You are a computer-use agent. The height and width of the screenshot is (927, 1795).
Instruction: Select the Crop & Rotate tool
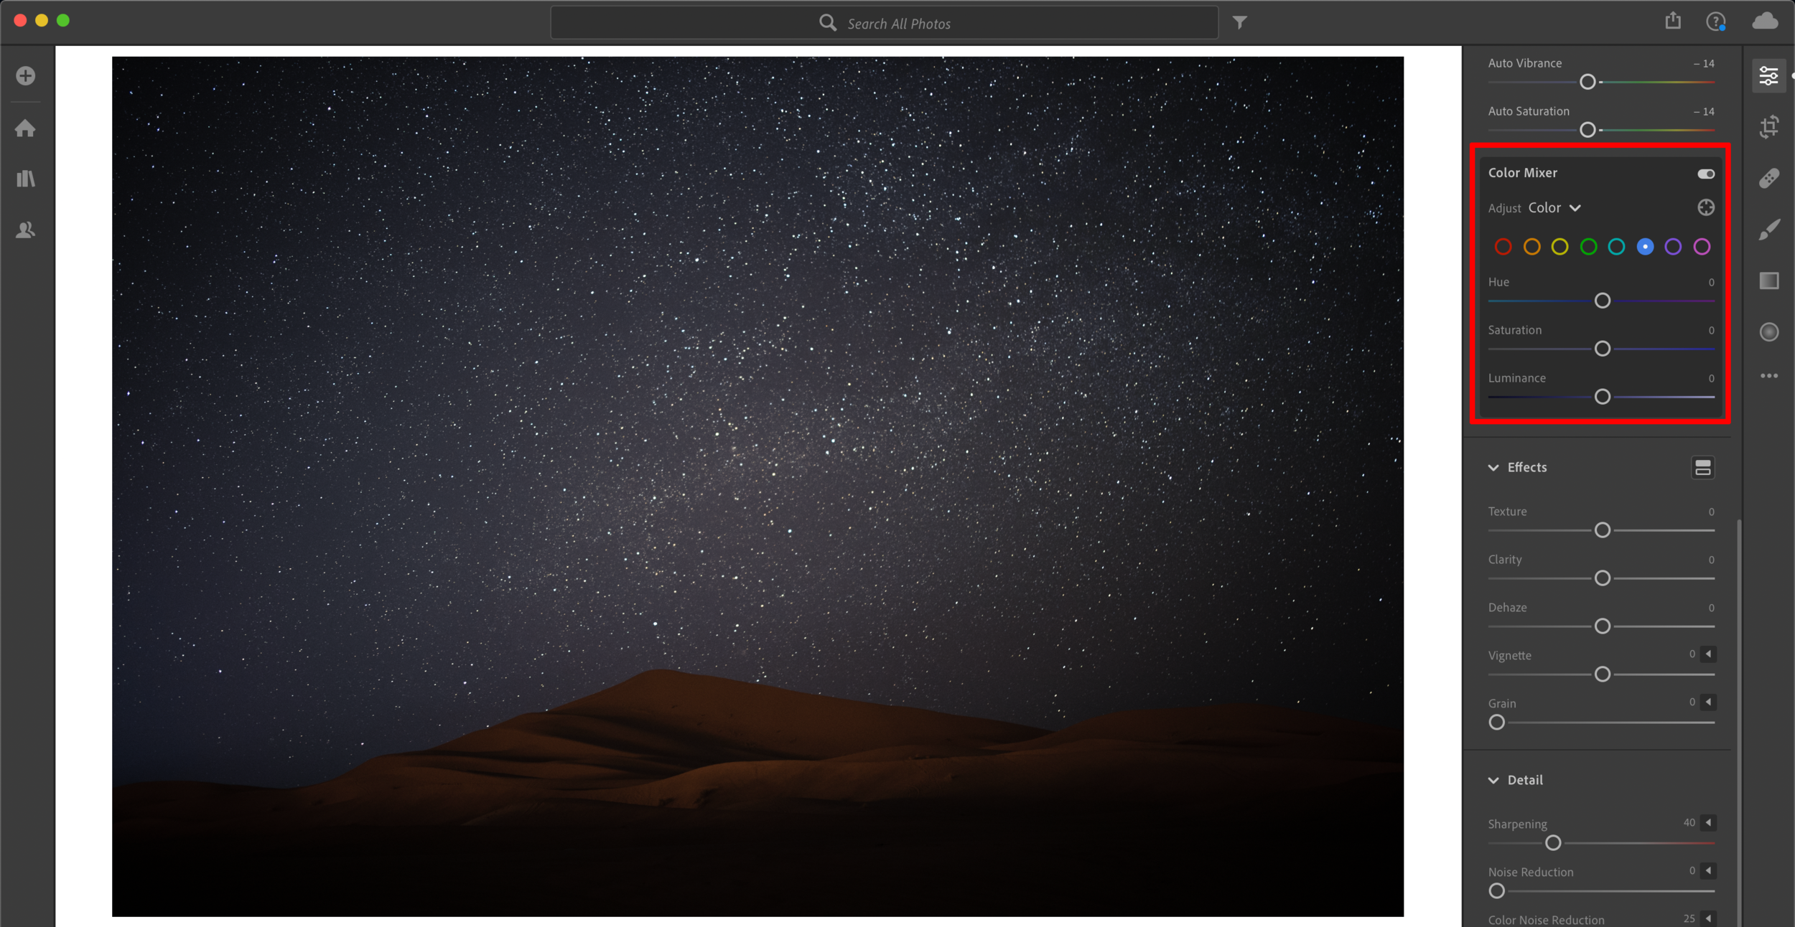(1769, 127)
